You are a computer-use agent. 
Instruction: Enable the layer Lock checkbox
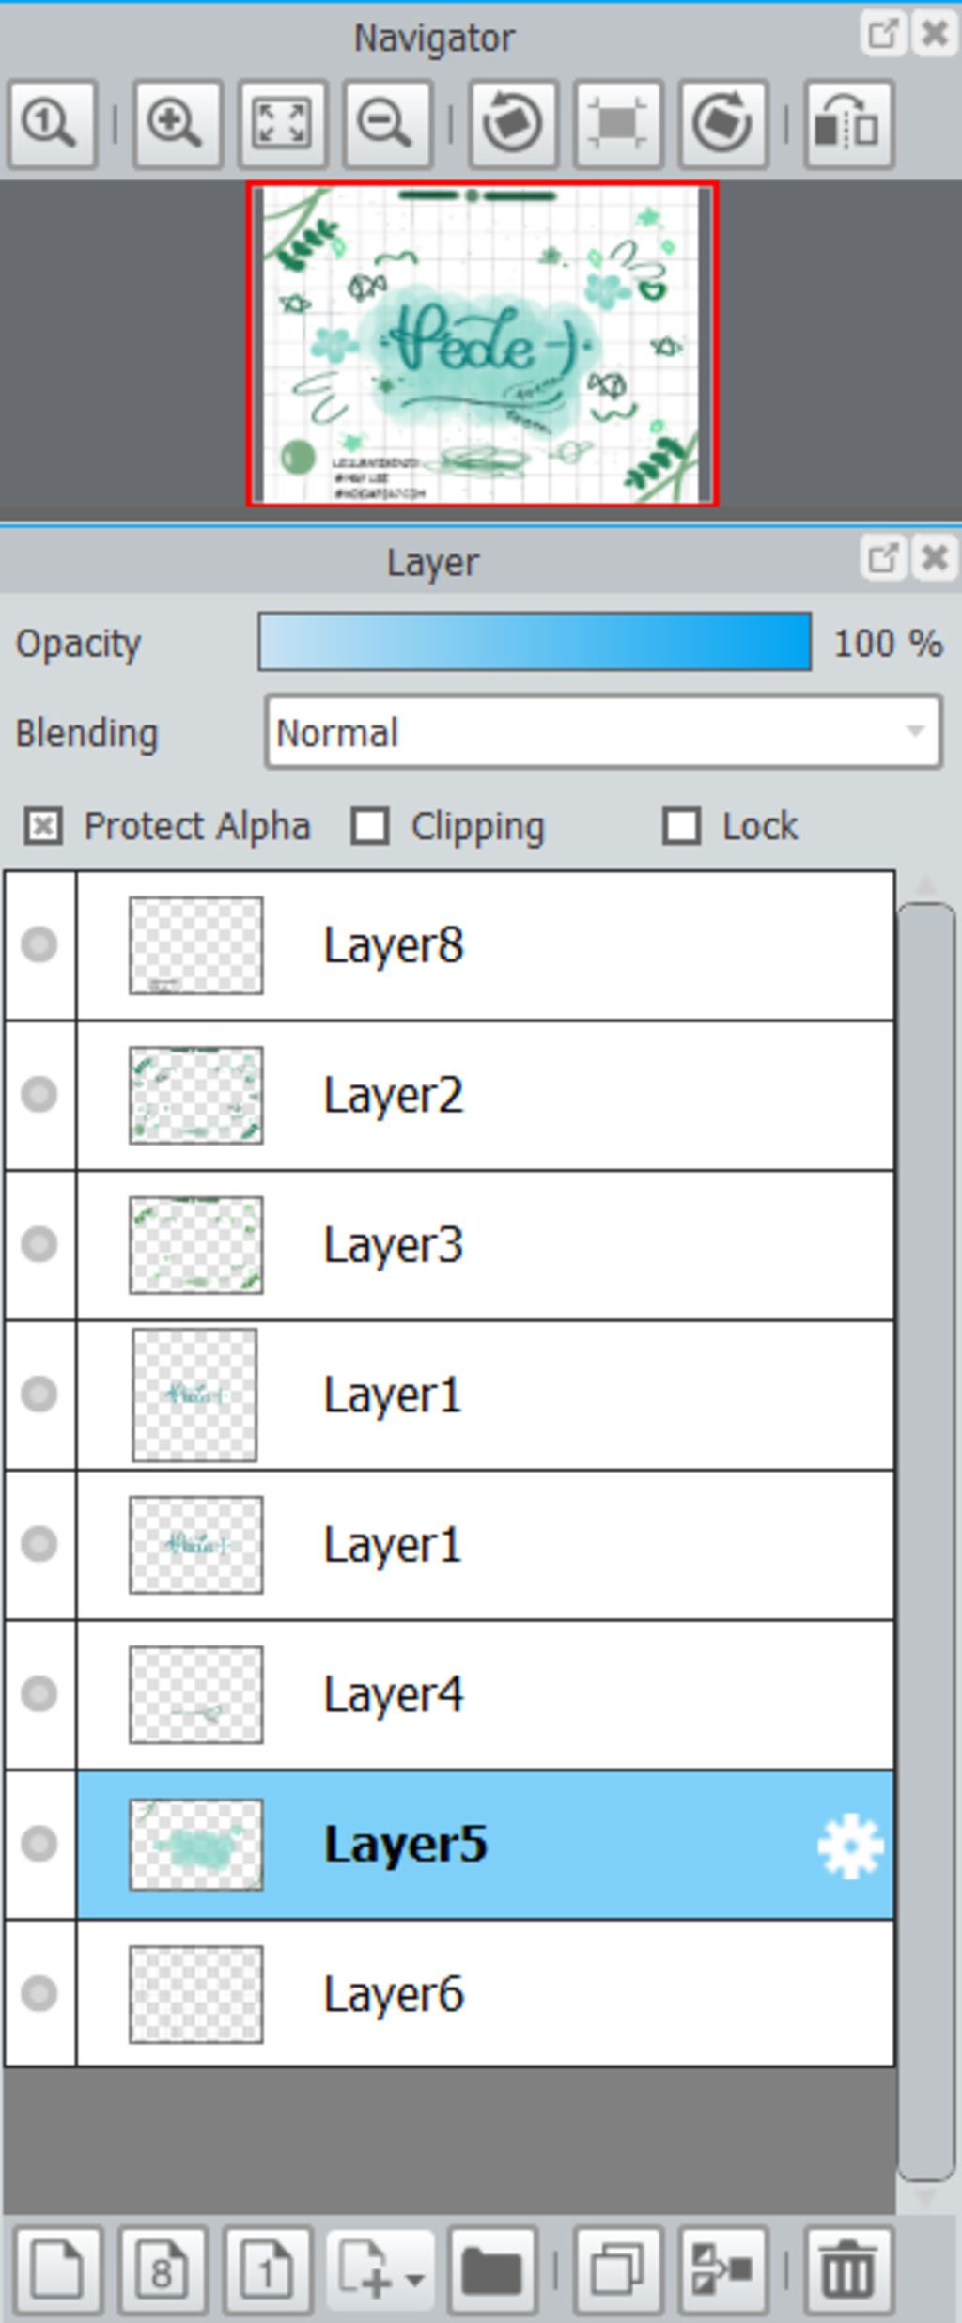pyautogui.click(x=681, y=827)
